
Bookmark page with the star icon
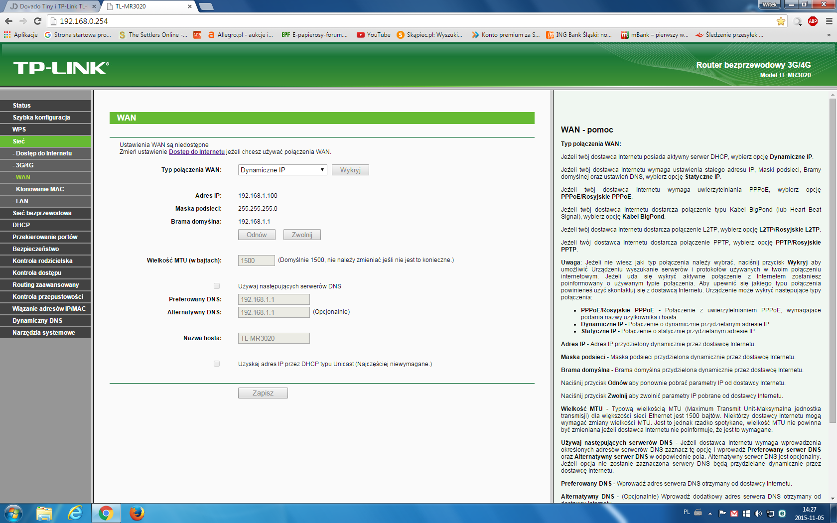tap(781, 21)
